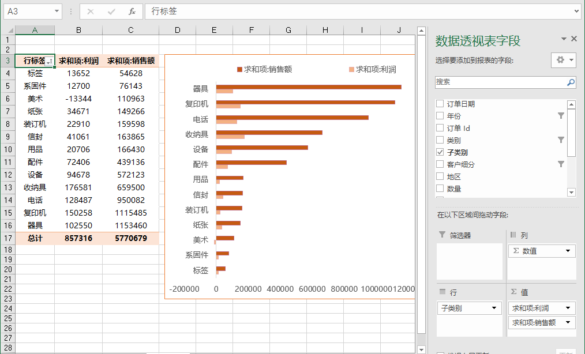Viewport: 585px width, 354px height.
Task: Click the formula bar cancel X icon
Action: click(x=90, y=12)
